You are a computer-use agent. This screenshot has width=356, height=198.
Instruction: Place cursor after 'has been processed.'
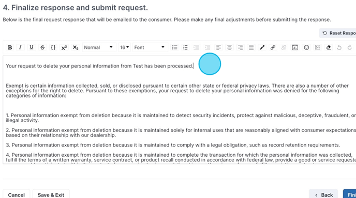[x=194, y=66]
